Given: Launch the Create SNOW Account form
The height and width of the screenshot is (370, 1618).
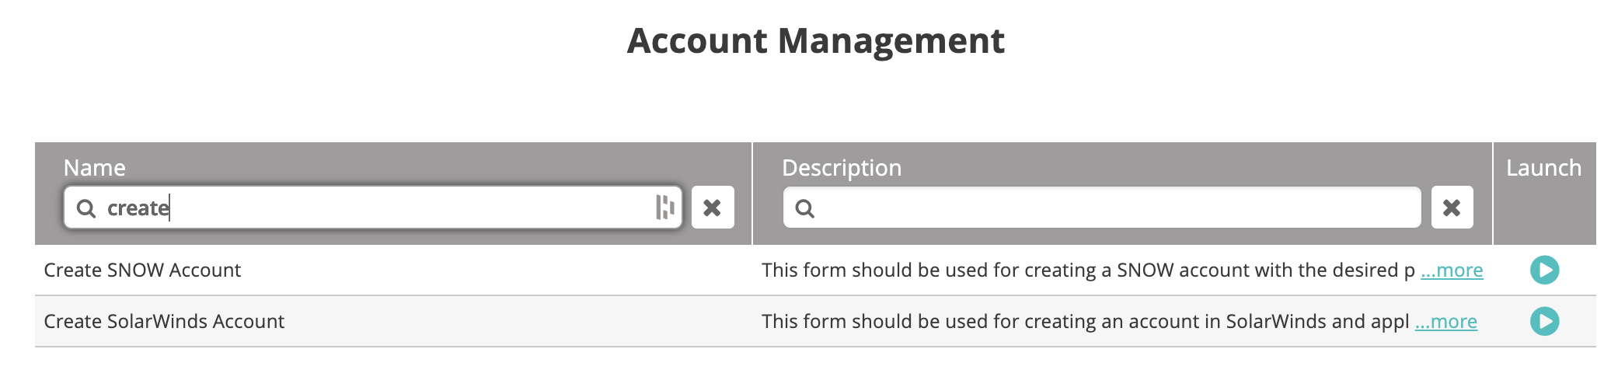Looking at the screenshot, I should click(x=1544, y=270).
